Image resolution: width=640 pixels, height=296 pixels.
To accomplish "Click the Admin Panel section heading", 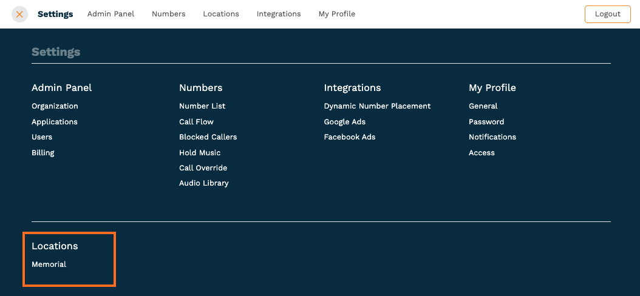I will coord(62,88).
